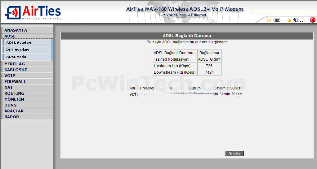Click the ADSL Bağlantı Durumu panel title
The height and width of the screenshot is (169, 317).
(187, 36)
